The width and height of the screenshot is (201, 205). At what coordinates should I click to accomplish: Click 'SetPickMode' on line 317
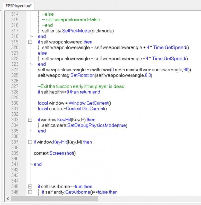pyautogui.click(x=76, y=31)
